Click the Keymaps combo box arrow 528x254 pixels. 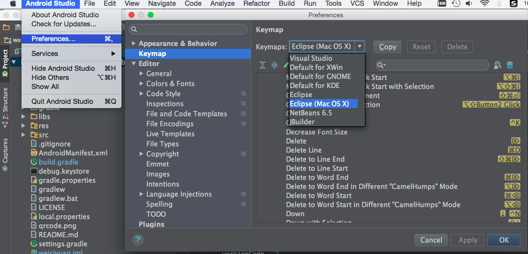point(360,46)
